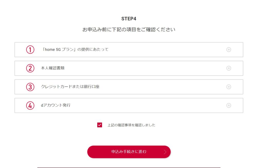Click the circled number 2 icon

click(30, 68)
